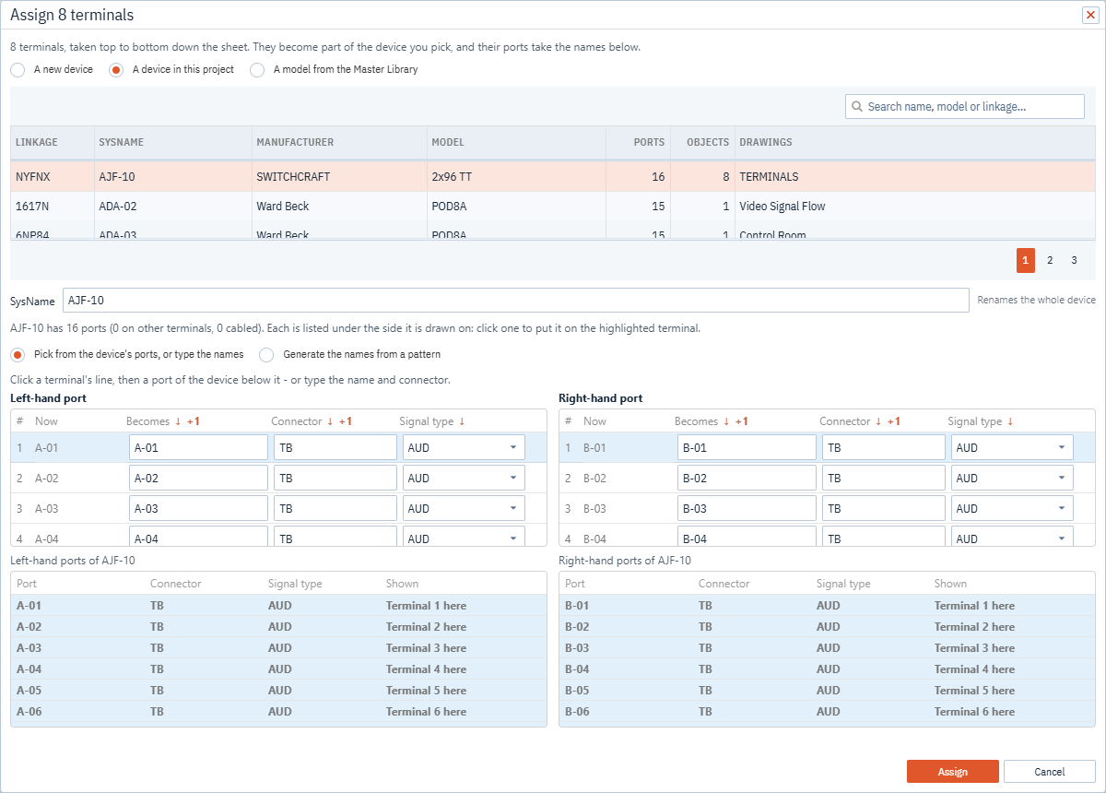Click the fill-down arrow beside right-hand Becomes
Viewport: 1106px width, 793px height.
click(726, 421)
